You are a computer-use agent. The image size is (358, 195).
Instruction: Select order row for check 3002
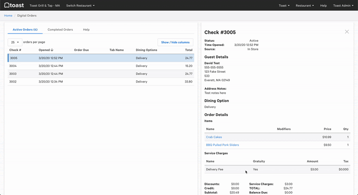pos(101,82)
